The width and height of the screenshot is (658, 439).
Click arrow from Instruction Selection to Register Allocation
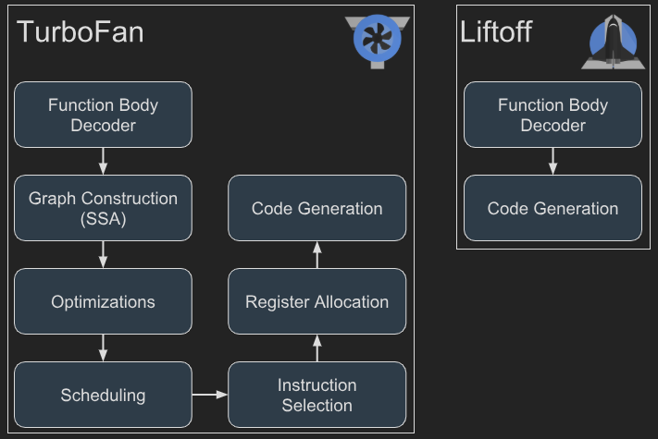[x=317, y=348]
